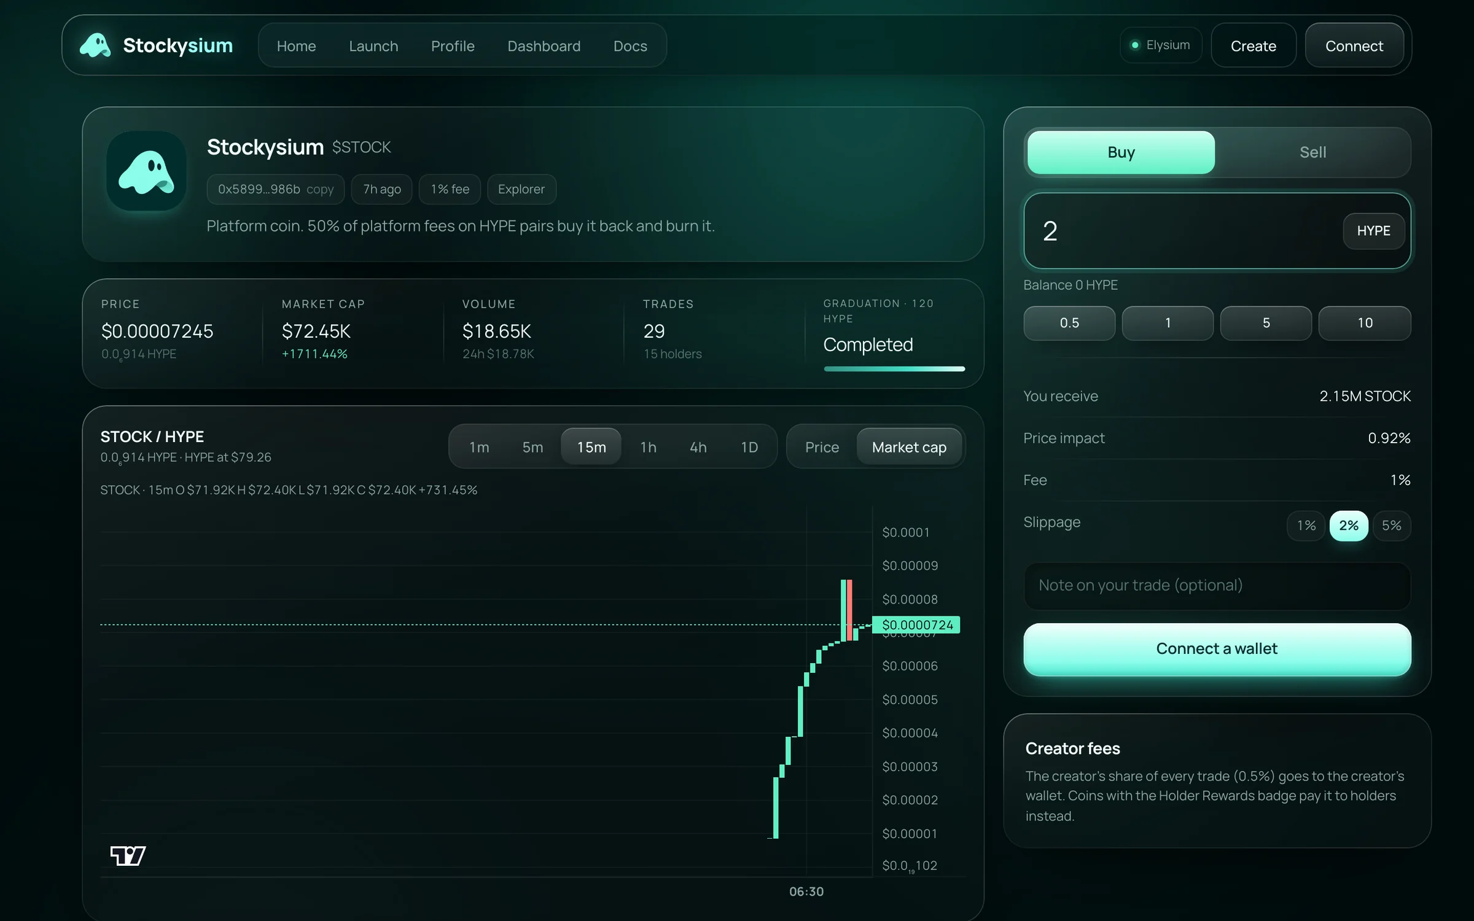The height and width of the screenshot is (921, 1474).
Task: Click the +1711.44% market cap change
Action: 314,354
